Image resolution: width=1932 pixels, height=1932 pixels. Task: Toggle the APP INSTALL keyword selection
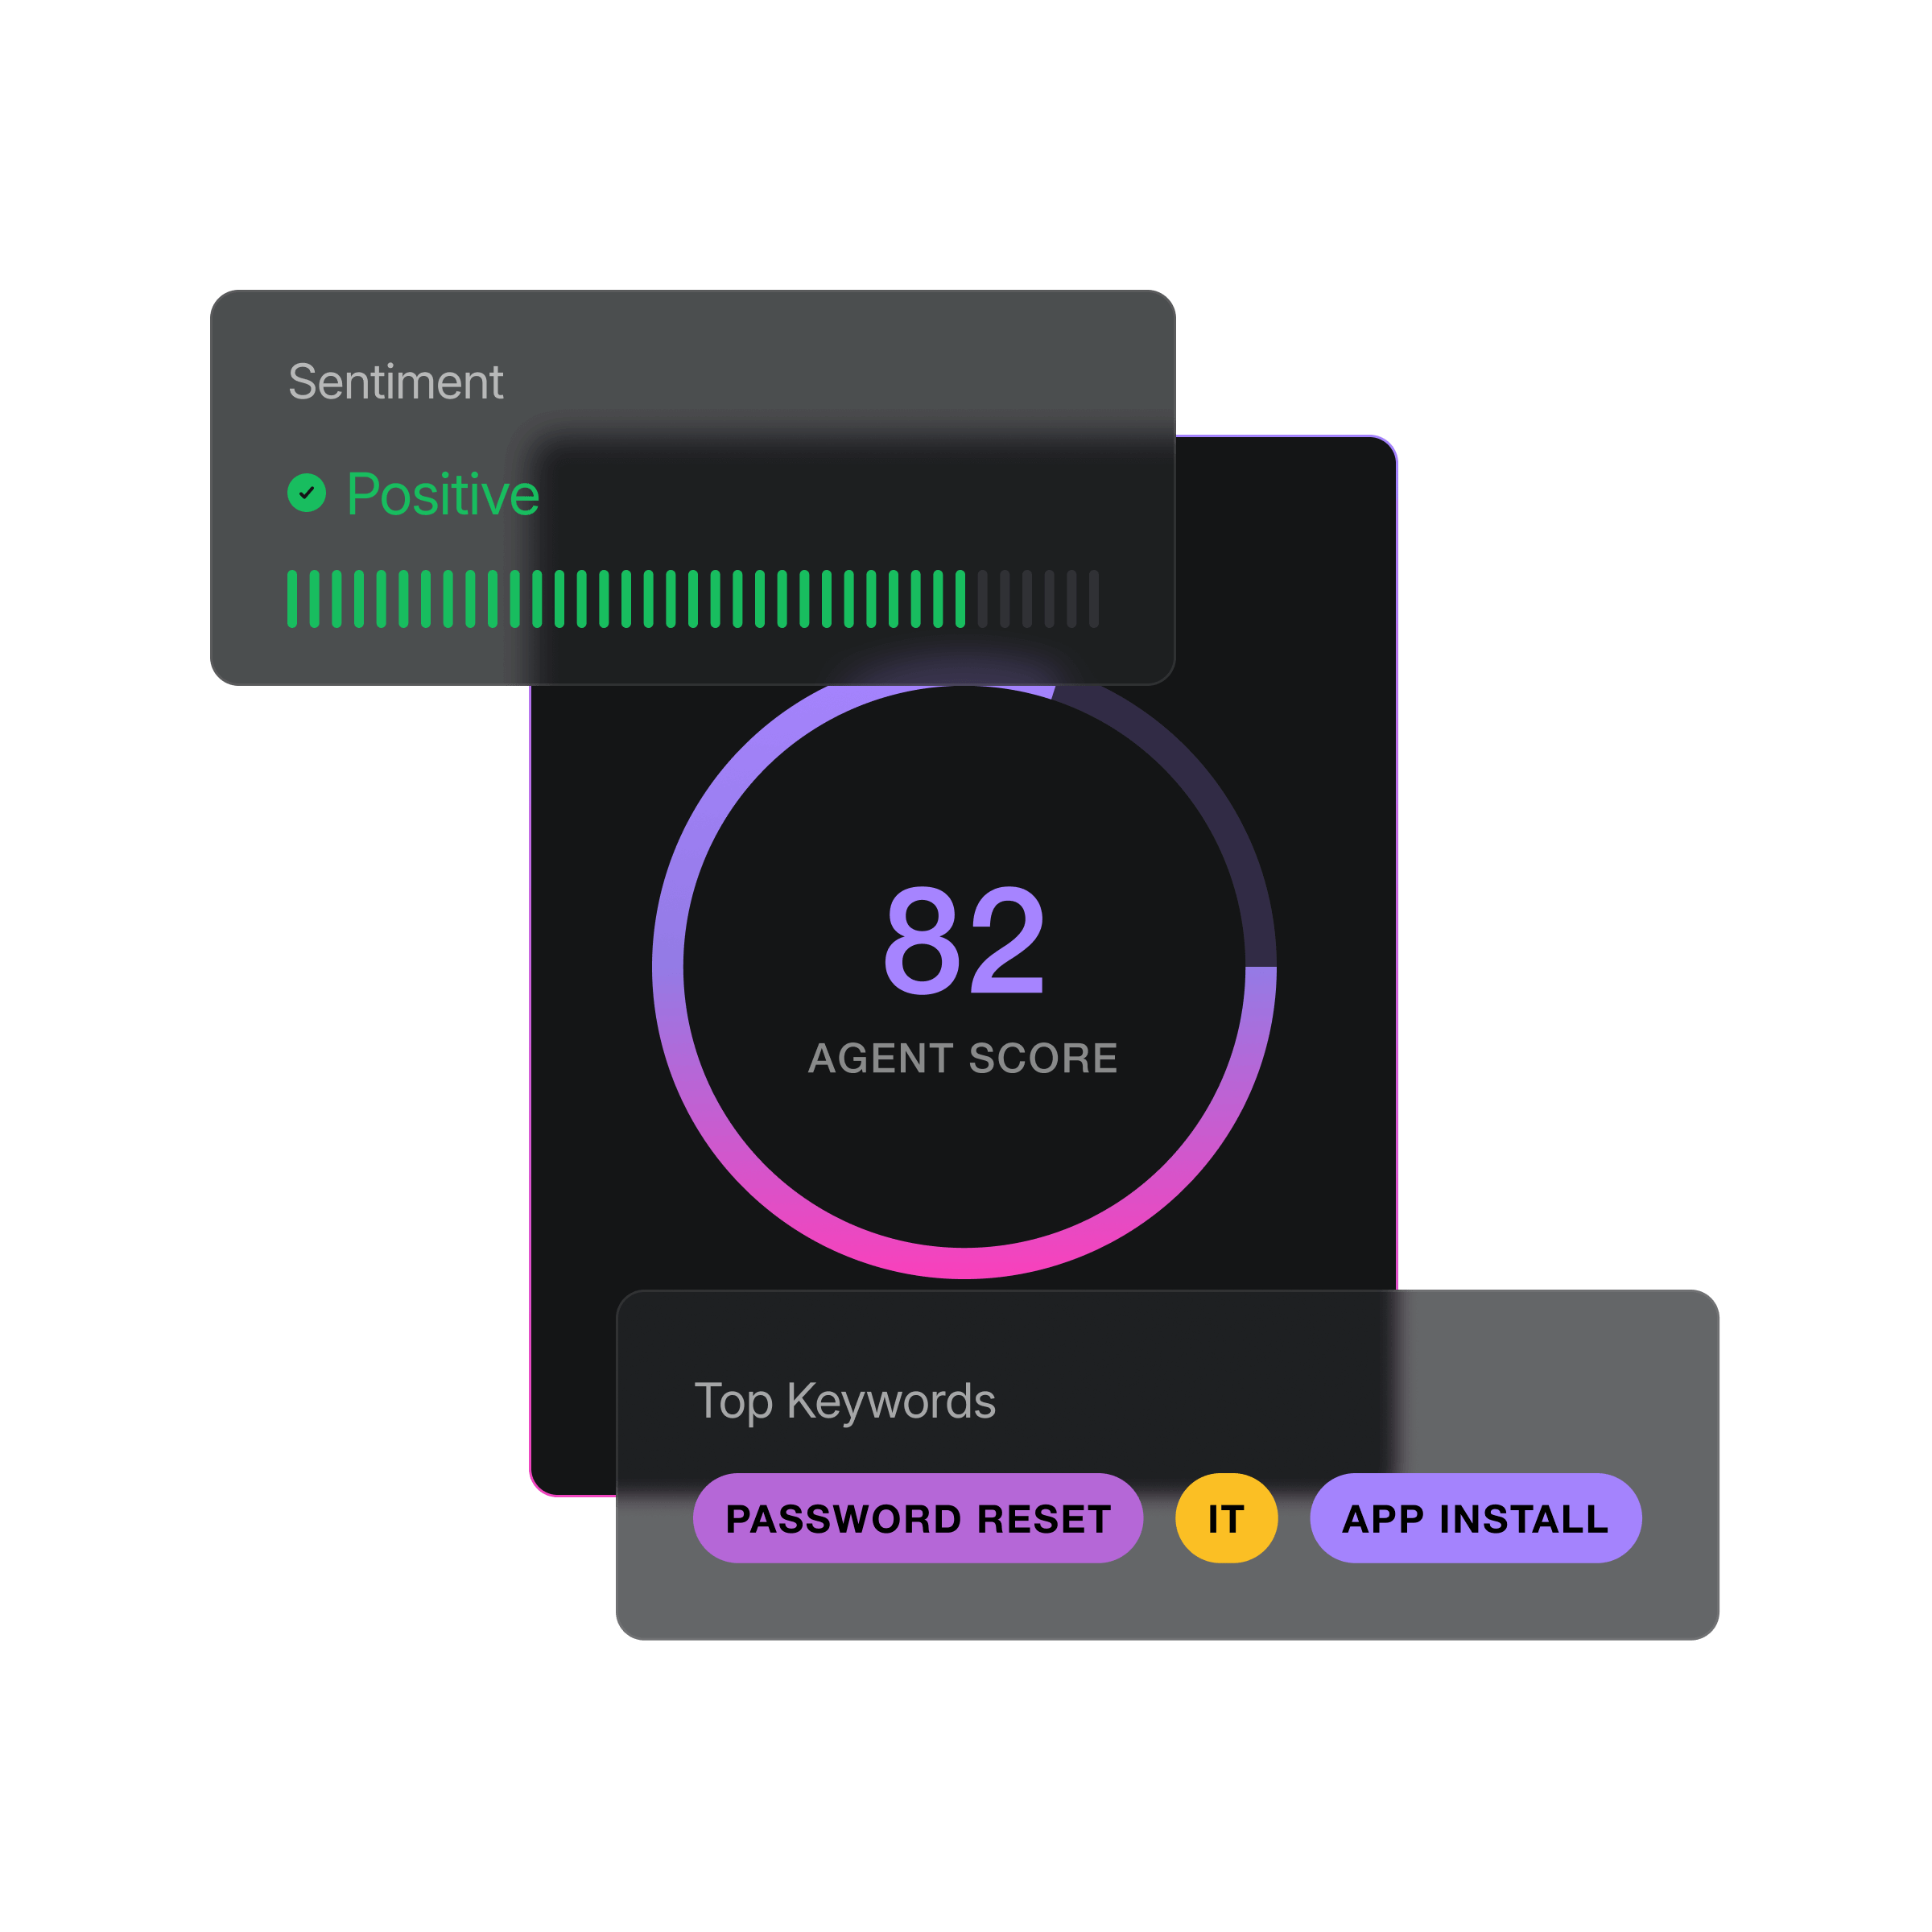point(1475,1518)
